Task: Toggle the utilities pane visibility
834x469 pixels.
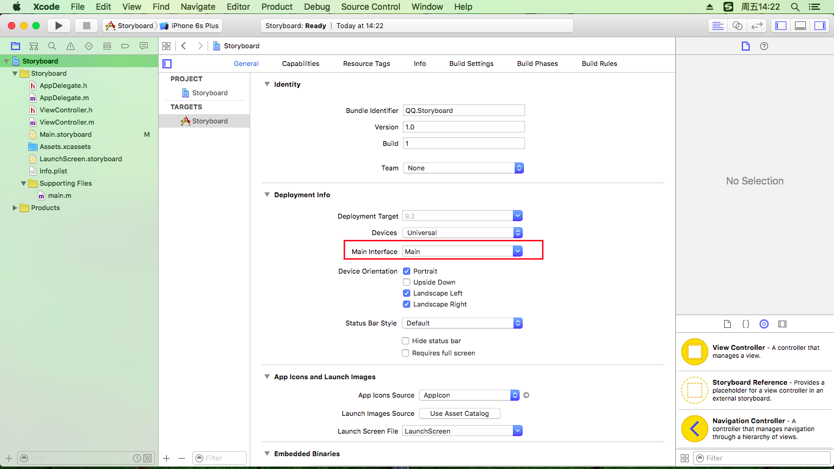Action: coord(820,26)
